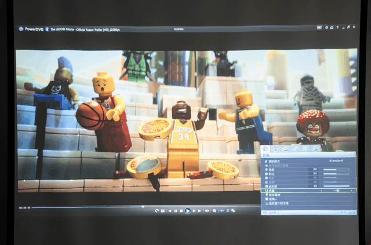Click the sun icon beside 亮度

266,170
